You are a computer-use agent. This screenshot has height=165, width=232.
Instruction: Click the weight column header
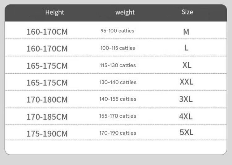click(125, 12)
